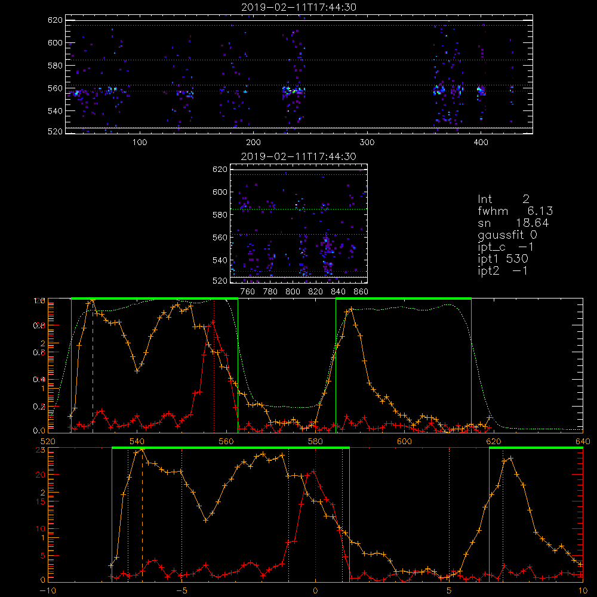
Task: Click x-axis label 540 on profile plot
Action: (137, 441)
